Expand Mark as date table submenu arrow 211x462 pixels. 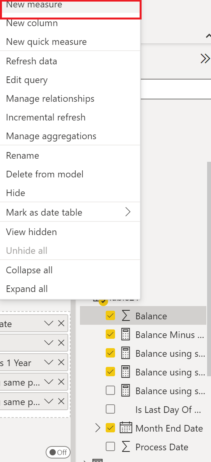128,212
